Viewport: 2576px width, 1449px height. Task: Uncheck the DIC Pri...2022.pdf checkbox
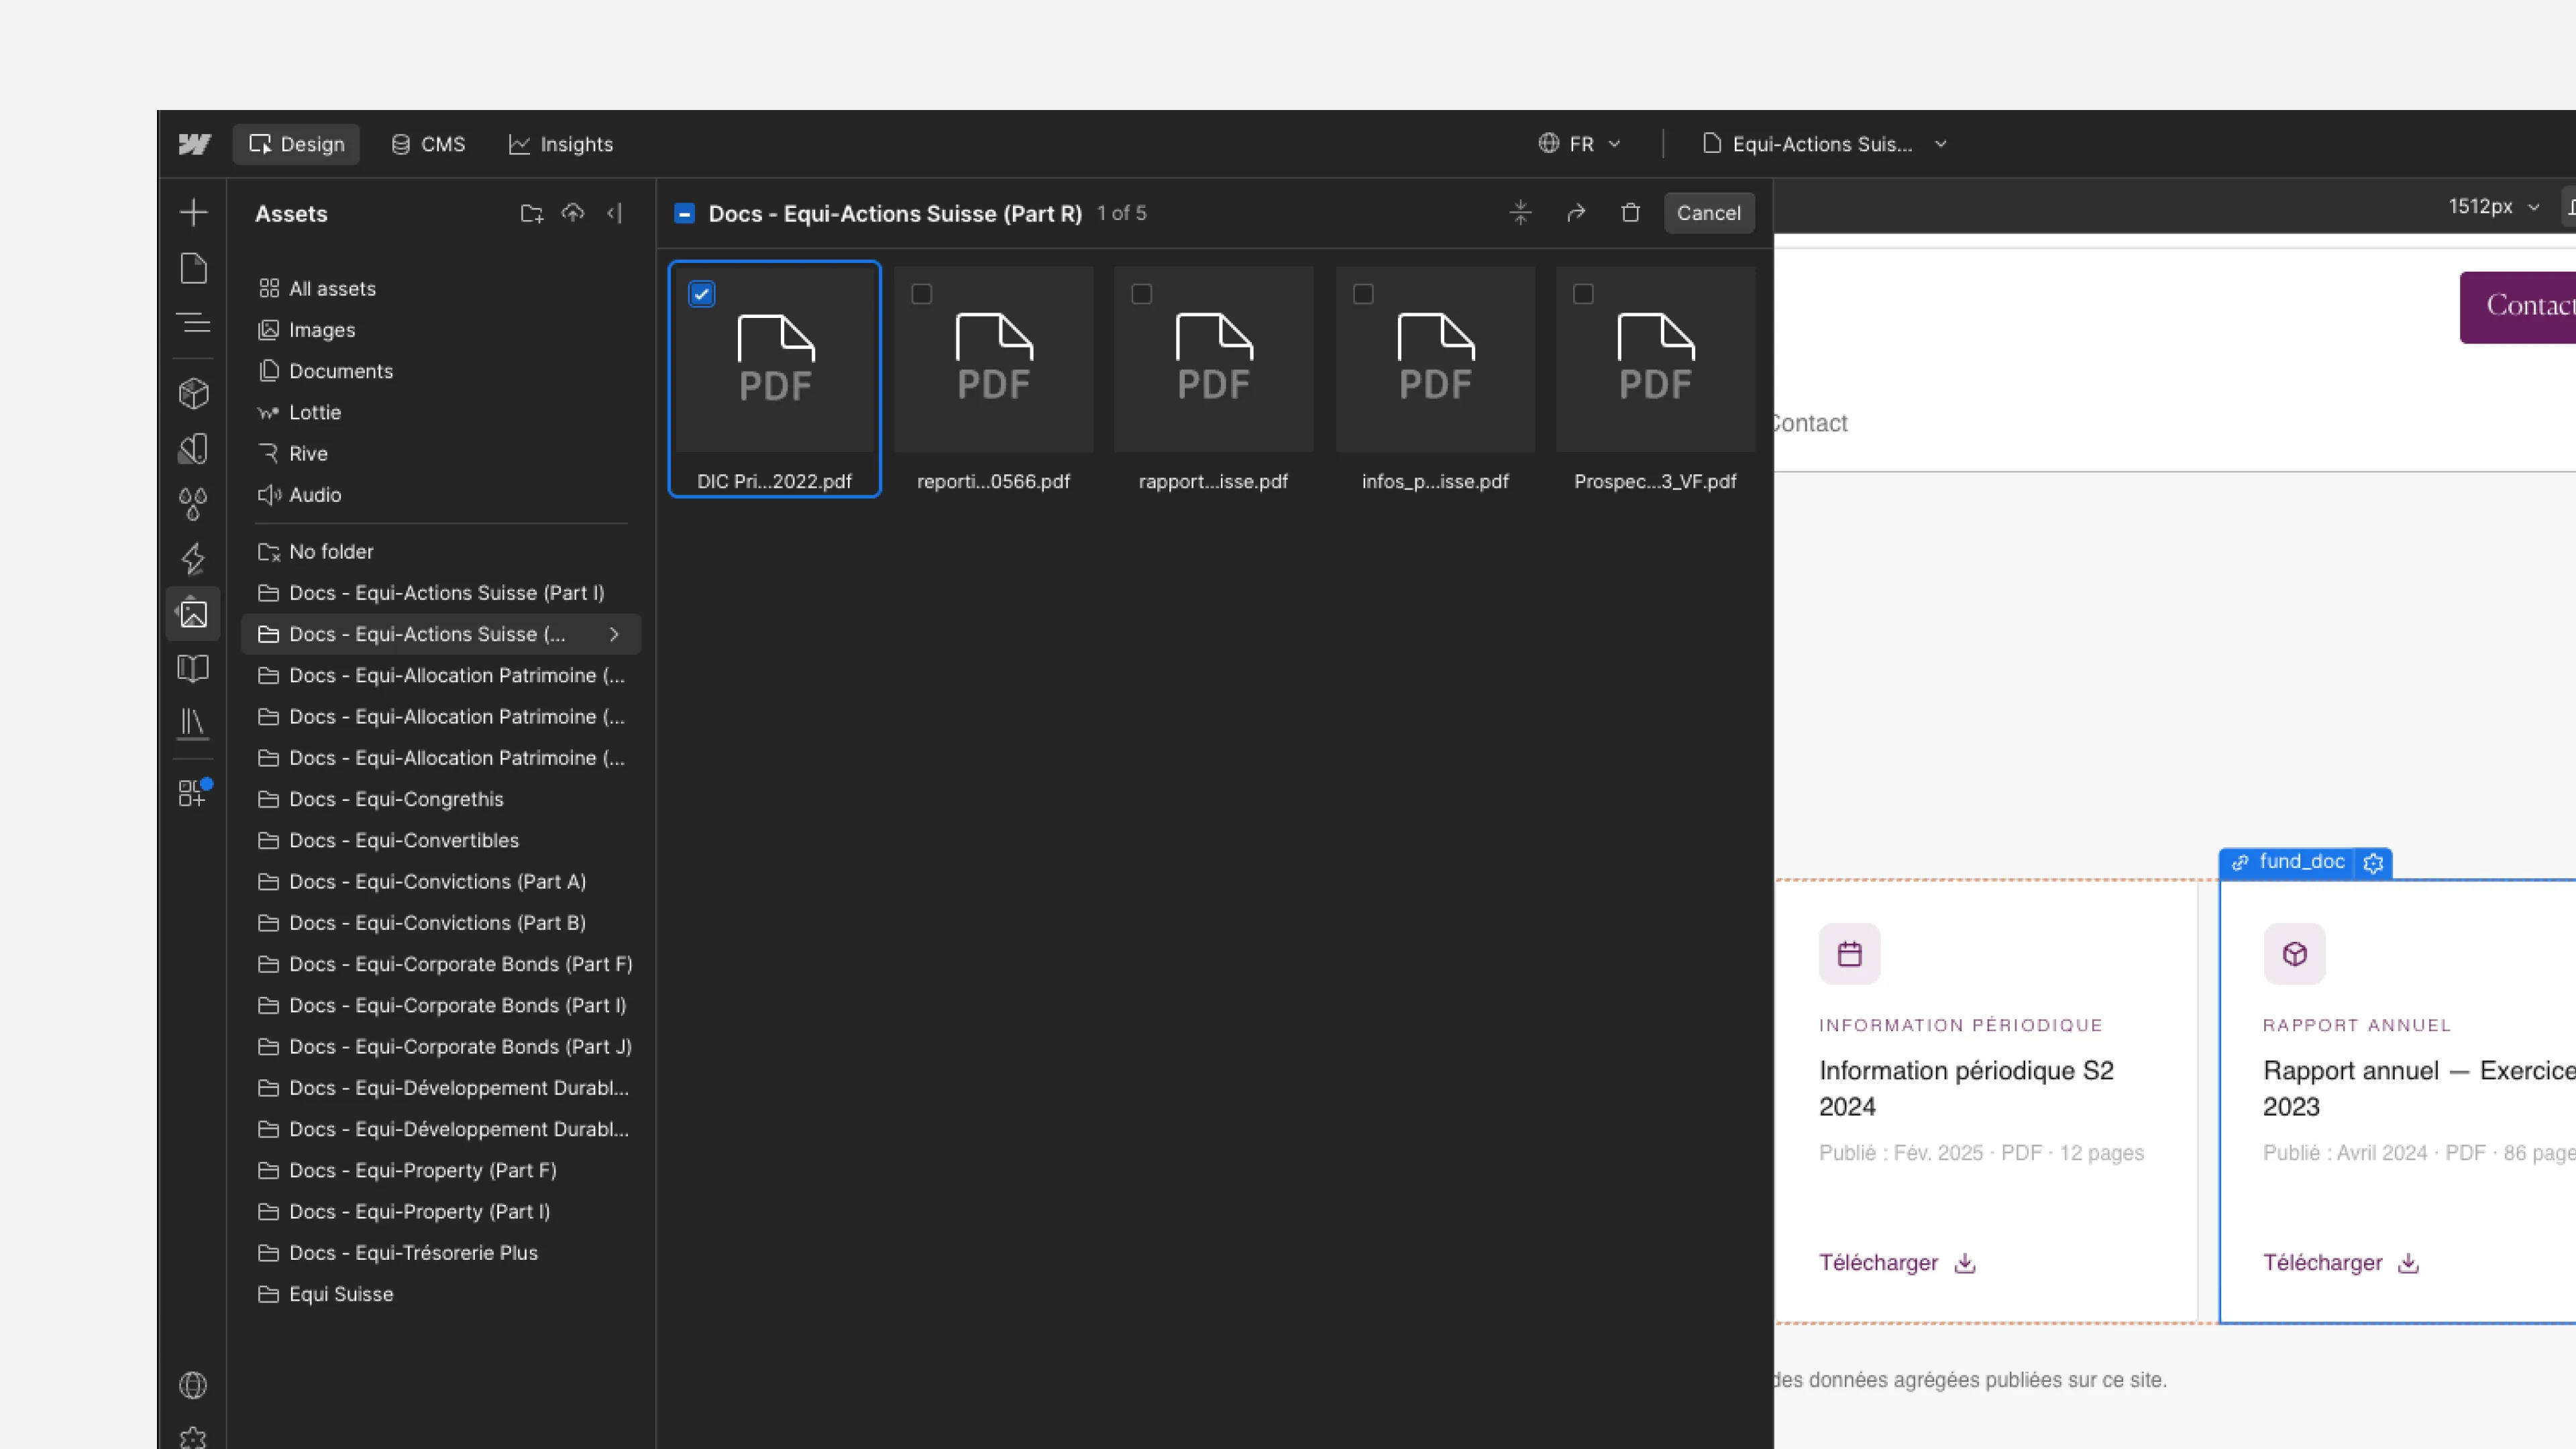pos(702,294)
